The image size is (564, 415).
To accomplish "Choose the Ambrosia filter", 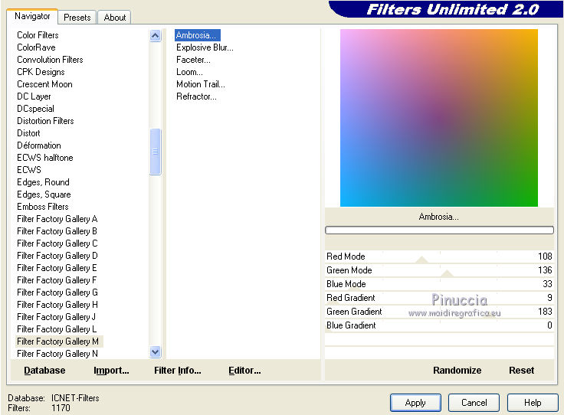I will (x=198, y=35).
